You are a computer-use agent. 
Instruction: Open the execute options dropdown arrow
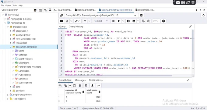point(123,21)
